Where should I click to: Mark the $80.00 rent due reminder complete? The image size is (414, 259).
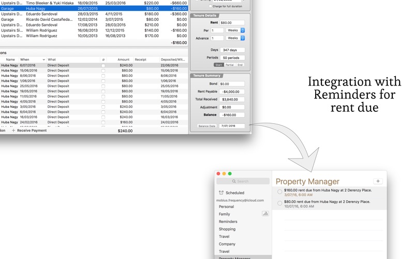(x=279, y=203)
